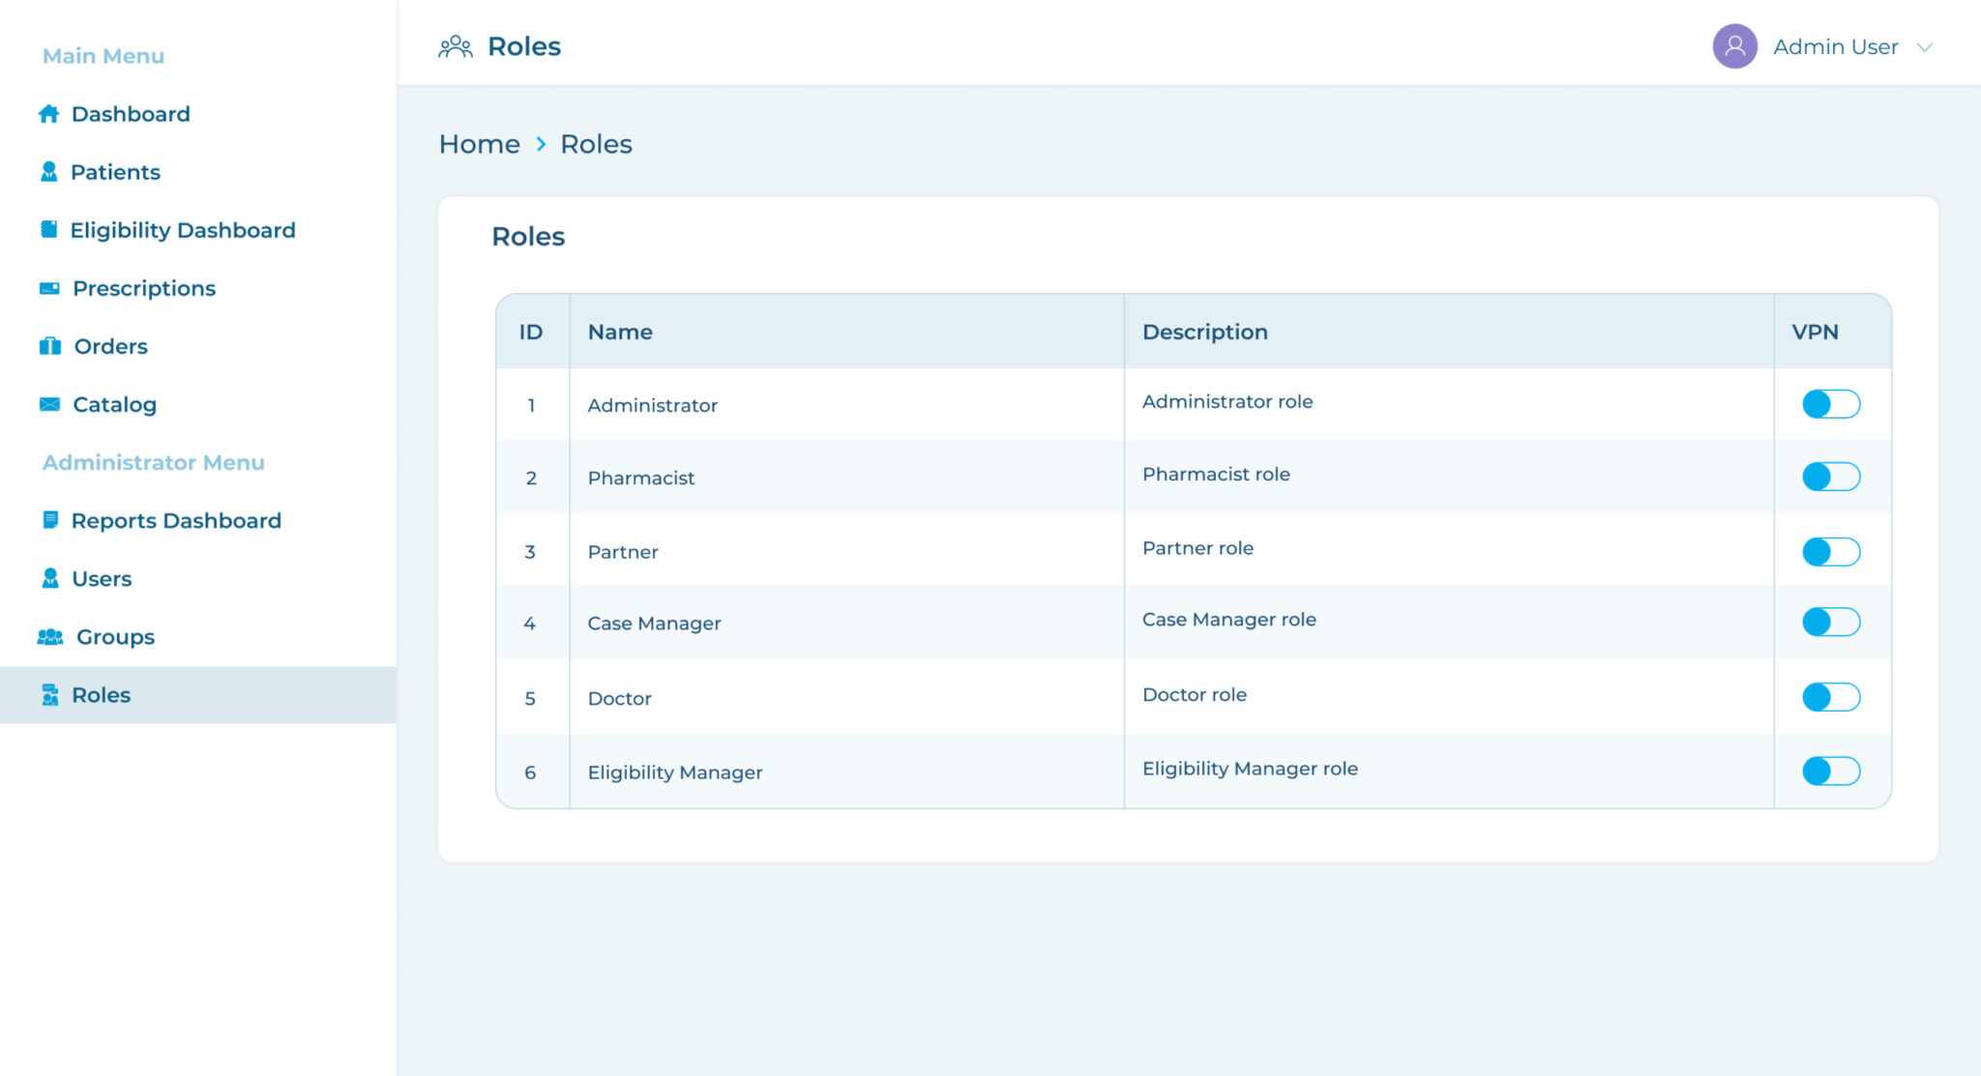Open Patients menu item
The width and height of the screenshot is (1981, 1076).
point(115,172)
